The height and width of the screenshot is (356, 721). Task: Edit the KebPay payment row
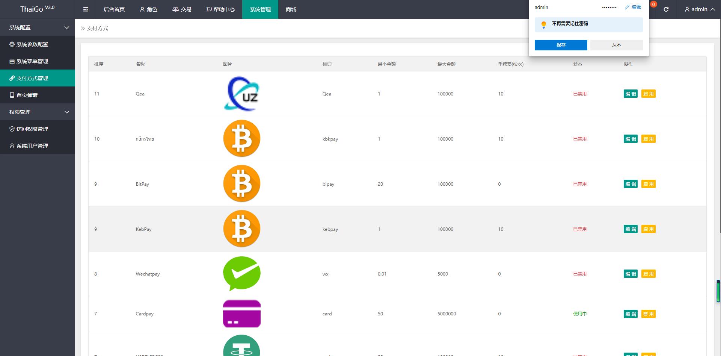click(x=630, y=229)
